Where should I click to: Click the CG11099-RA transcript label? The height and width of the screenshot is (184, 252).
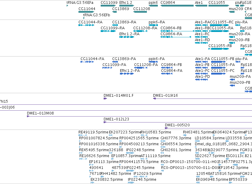click(113, 28)
